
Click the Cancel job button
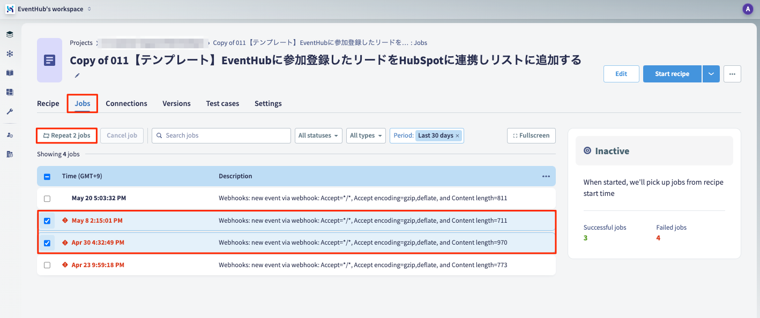pos(122,135)
